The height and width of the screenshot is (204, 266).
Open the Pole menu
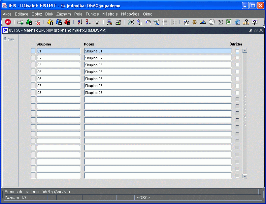tap(78, 14)
